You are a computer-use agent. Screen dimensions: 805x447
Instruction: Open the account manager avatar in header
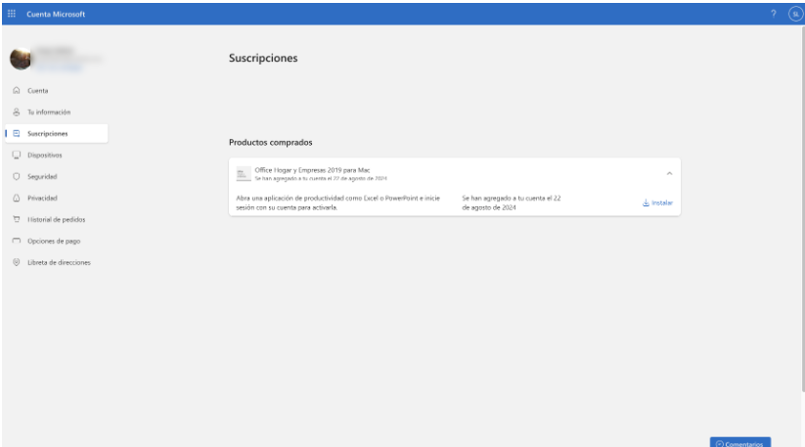(796, 14)
